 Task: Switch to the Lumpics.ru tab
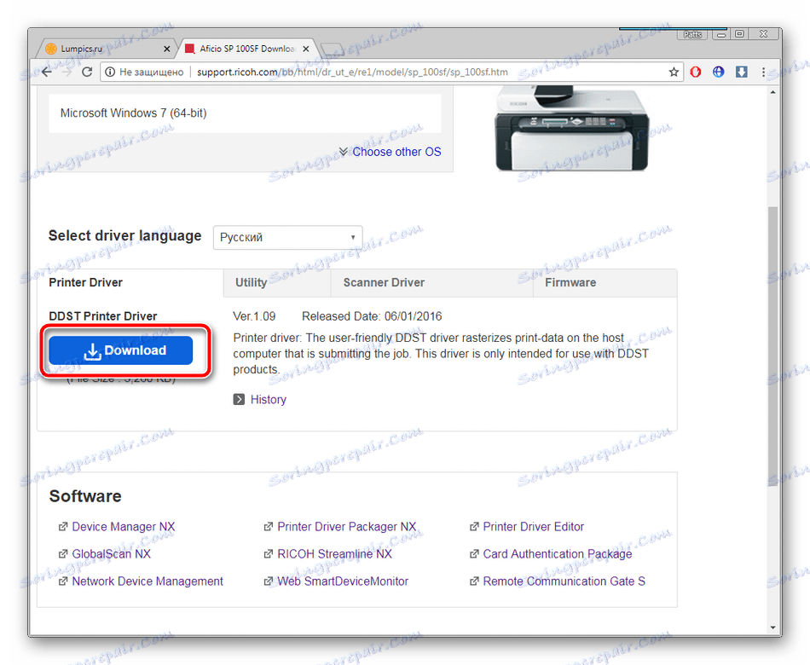[x=106, y=49]
